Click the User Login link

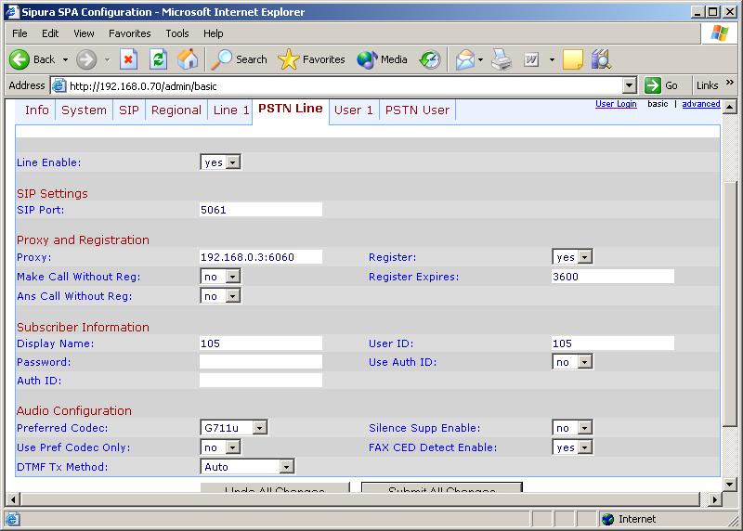click(616, 104)
